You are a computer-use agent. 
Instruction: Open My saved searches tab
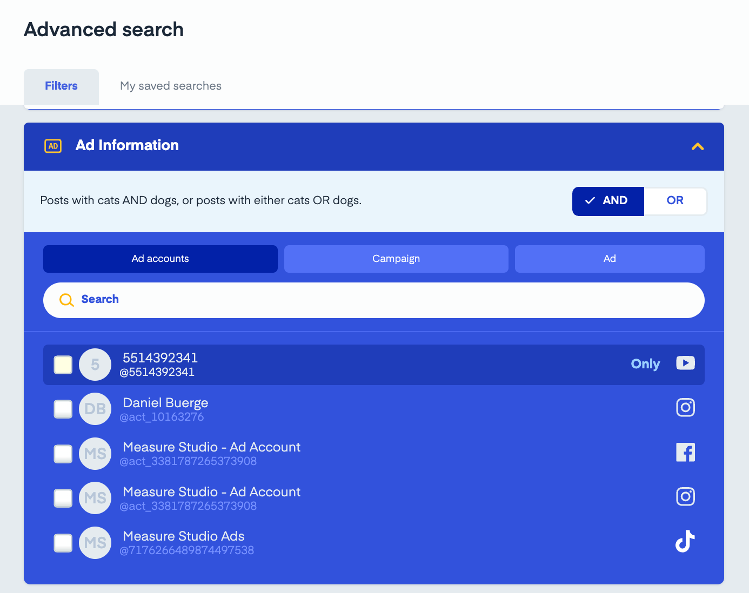[171, 86]
